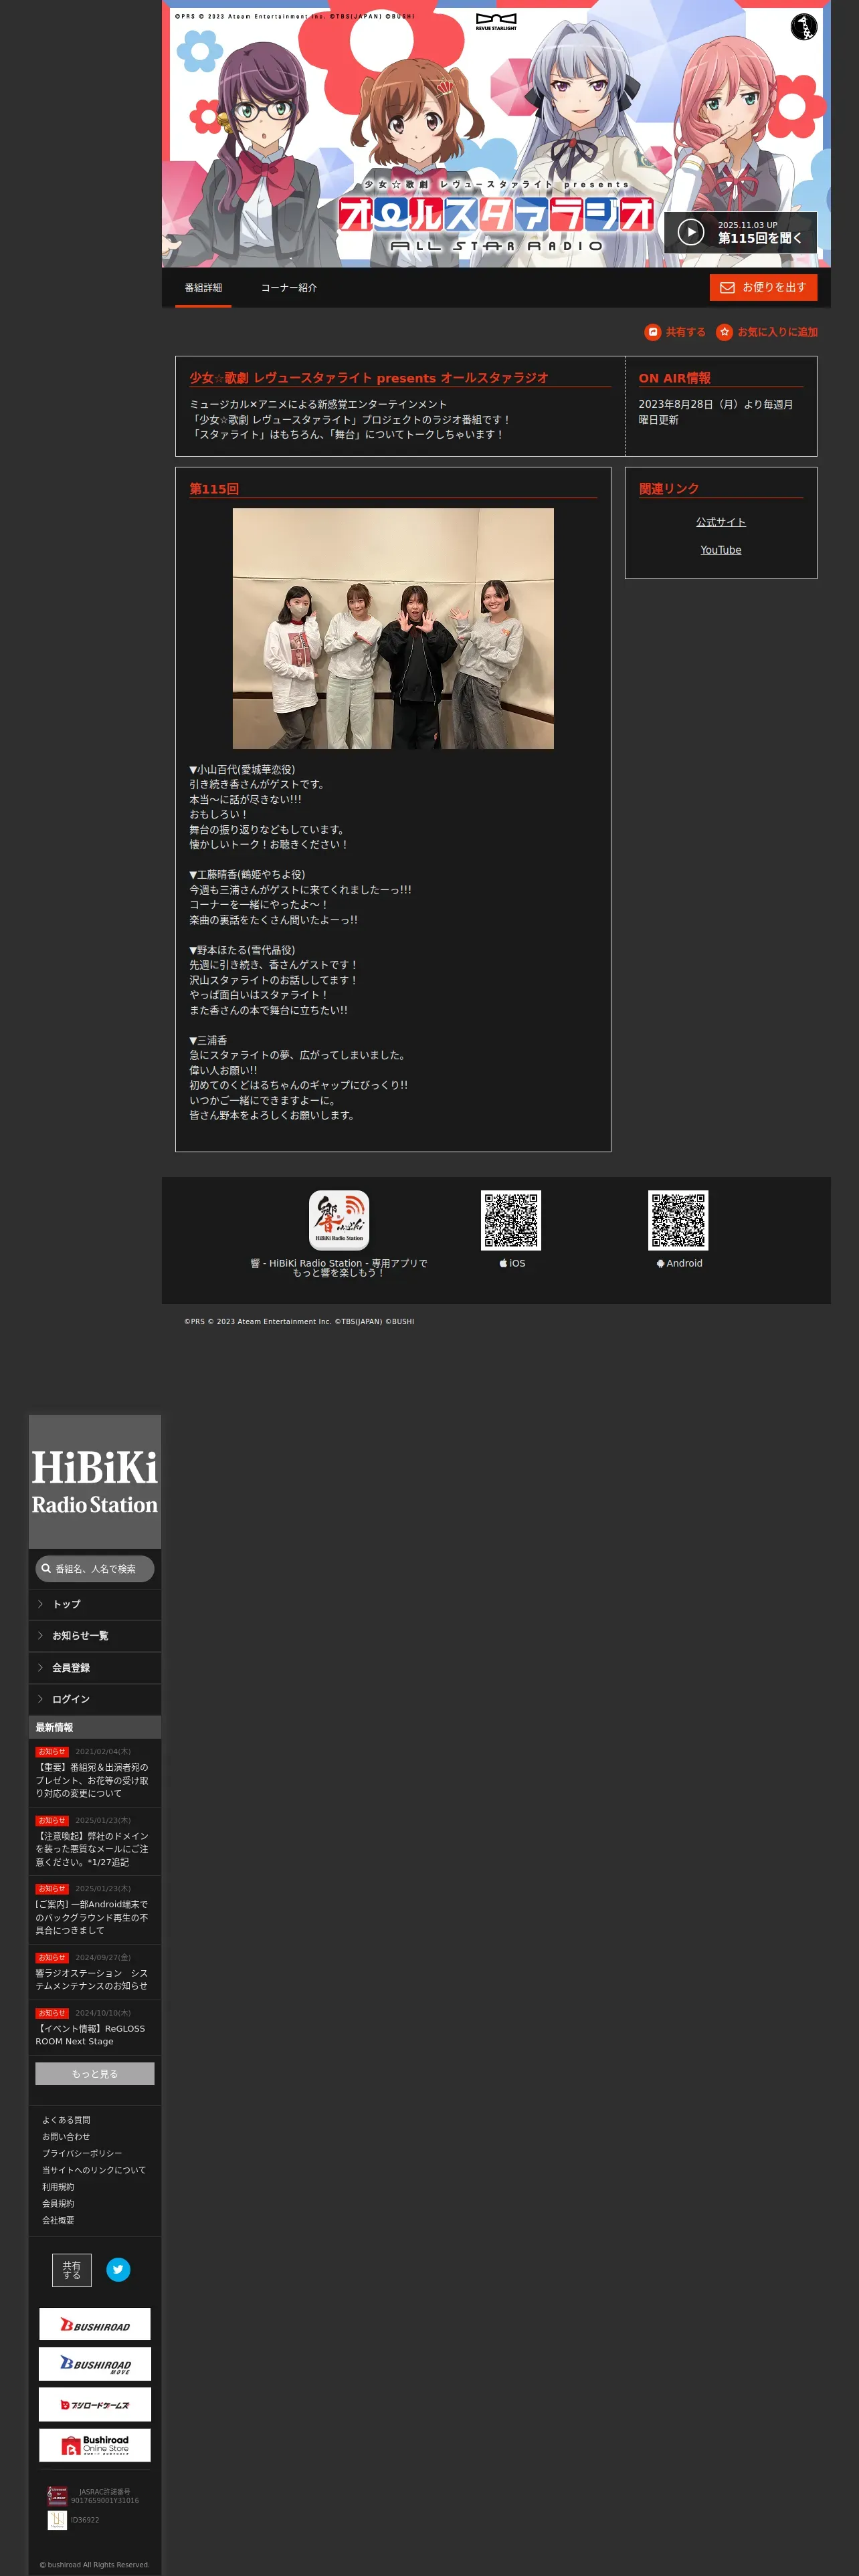859x2576 pixels.
Task: Click the 第115回を聞く text in banner
Action: [760, 238]
